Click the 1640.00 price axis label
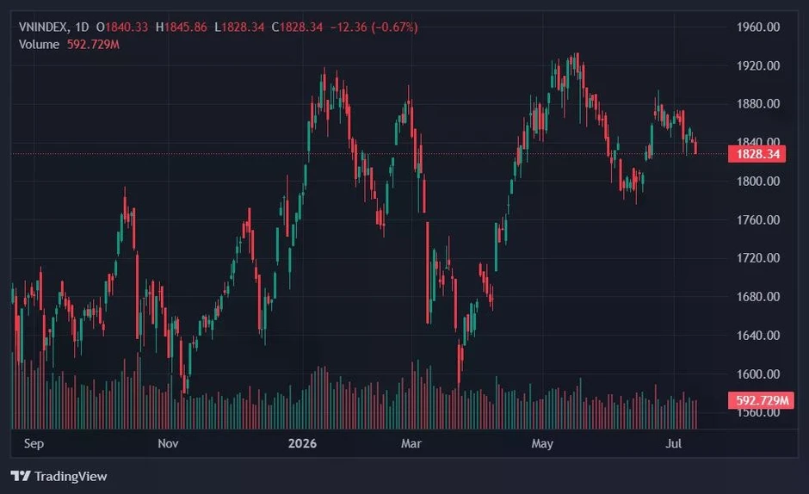The width and height of the screenshot is (809, 494). pyautogui.click(x=758, y=336)
